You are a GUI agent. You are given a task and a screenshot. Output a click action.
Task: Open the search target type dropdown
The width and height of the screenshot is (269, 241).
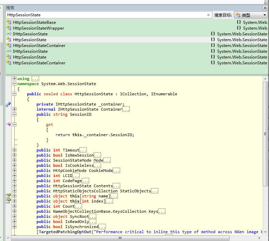pos(251,15)
